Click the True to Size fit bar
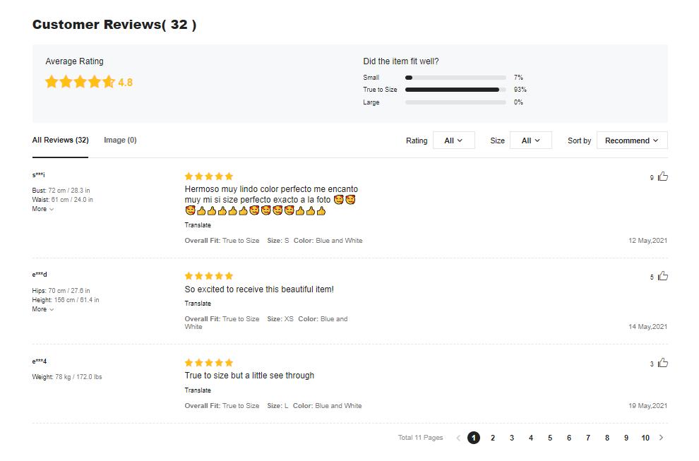Screen dimensions: 699x461 tap(455, 90)
